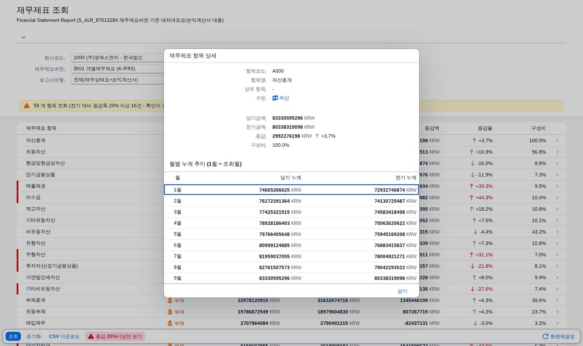Click the 매출채권 item name
The height and width of the screenshot is (346, 583).
[36, 186]
